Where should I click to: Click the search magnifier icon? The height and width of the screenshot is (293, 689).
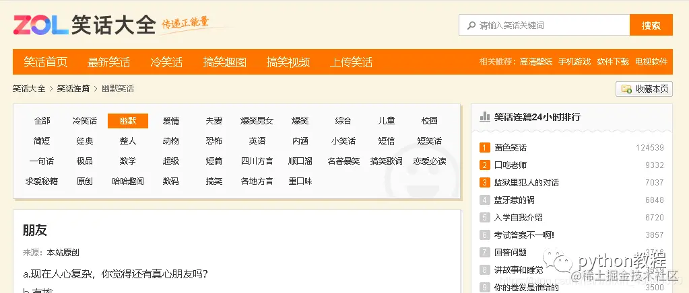point(471,26)
